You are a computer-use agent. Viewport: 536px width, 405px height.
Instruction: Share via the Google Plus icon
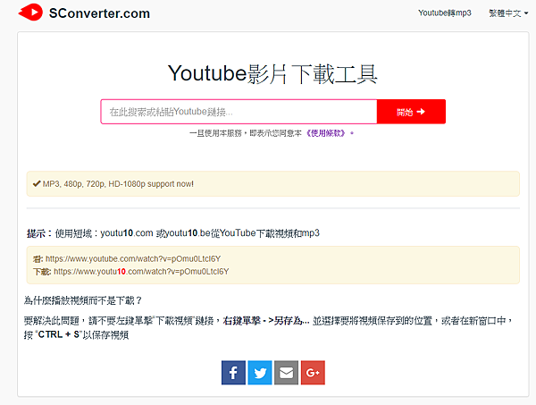point(313,373)
